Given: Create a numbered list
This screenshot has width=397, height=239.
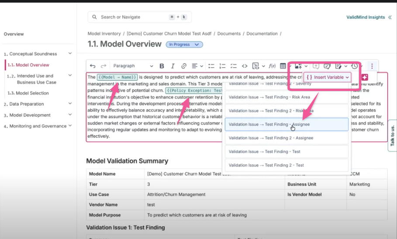Looking at the screenshot, I should [x=222, y=66].
